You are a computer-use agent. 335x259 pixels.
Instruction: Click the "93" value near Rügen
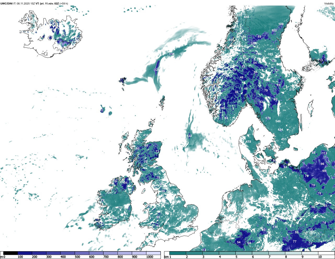pyautogui.click(x=285, y=167)
